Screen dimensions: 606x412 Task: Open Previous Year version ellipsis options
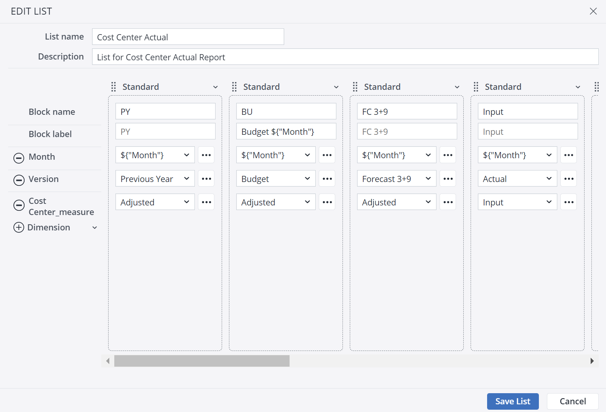click(x=206, y=179)
